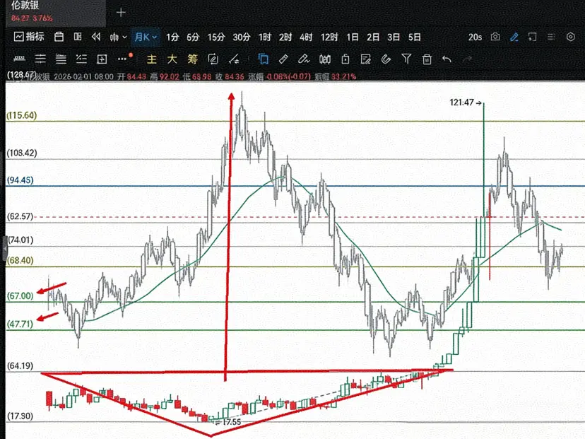Click the (62.57) price level label
This screenshot has height=439, width=585.
[x=20, y=216]
